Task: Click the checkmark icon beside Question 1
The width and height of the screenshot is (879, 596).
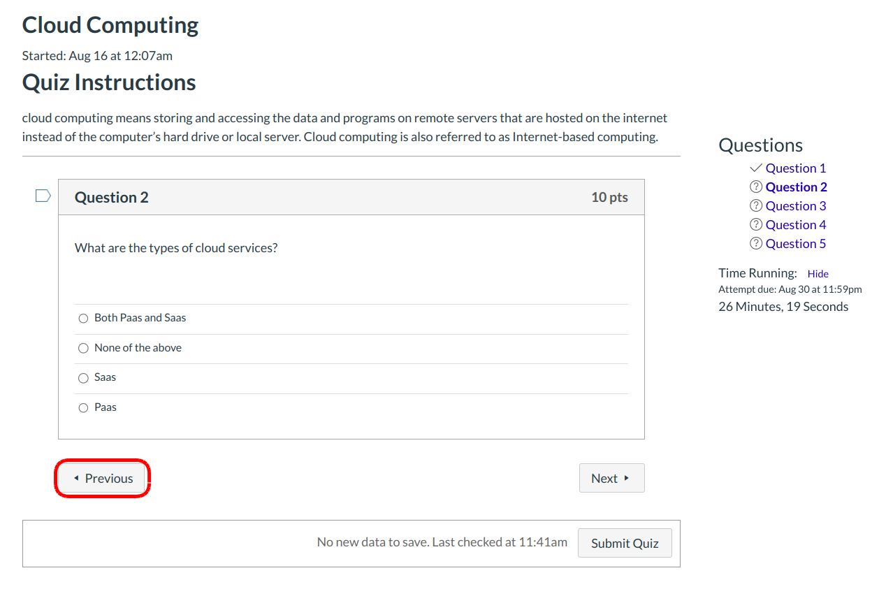Action: click(755, 168)
